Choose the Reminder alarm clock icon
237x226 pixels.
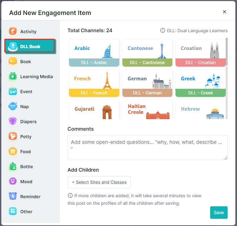pyautogui.click(x=13, y=197)
